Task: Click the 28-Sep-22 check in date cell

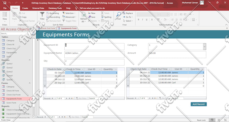Action: (56, 83)
